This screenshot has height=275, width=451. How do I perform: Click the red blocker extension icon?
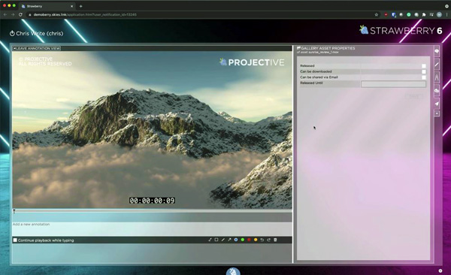[x=386, y=14]
